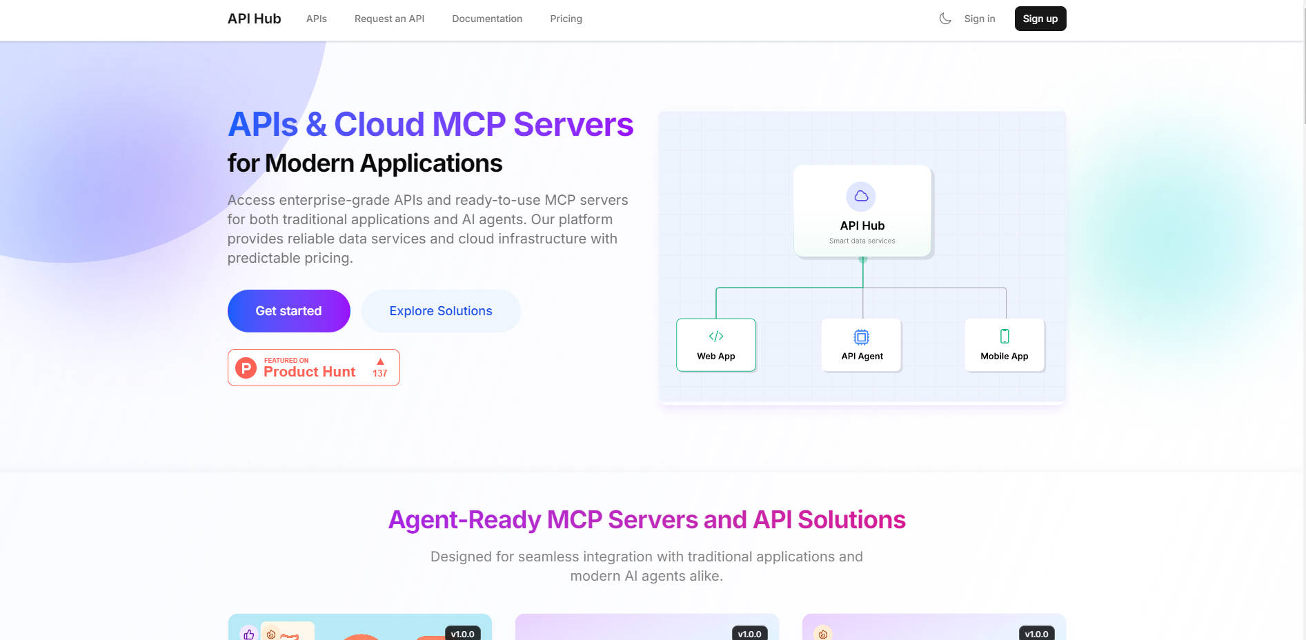Sign in to API Hub

click(x=979, y=19)
